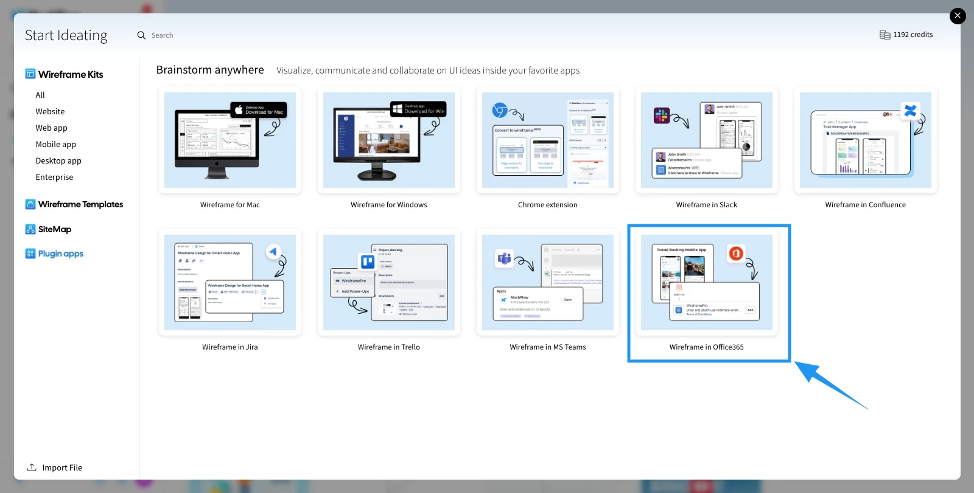Click the Start Ideating title
Viewport: 974px width, 493px height.
[66, 35]
